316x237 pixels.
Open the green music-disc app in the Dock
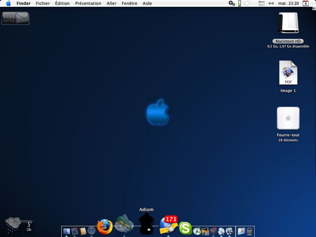(197, 231)
